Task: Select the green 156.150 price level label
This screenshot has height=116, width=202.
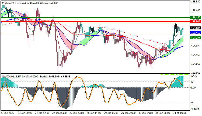Action: click(x=196, y=18)
